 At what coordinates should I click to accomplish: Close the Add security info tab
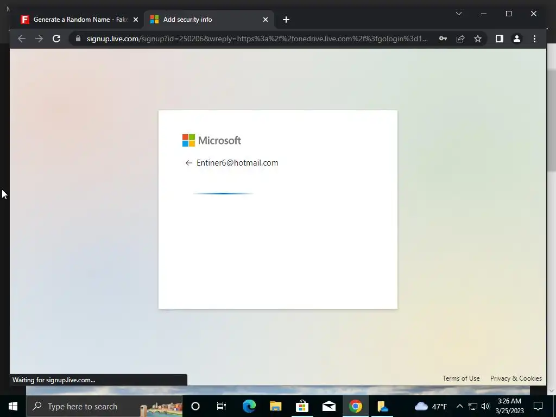[265, 20]
